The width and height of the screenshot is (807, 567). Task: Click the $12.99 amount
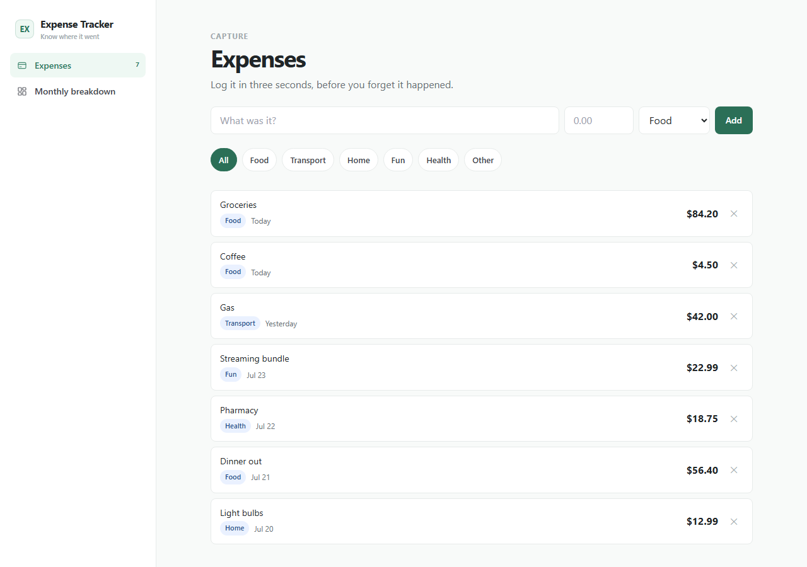(x=702, y=522)
